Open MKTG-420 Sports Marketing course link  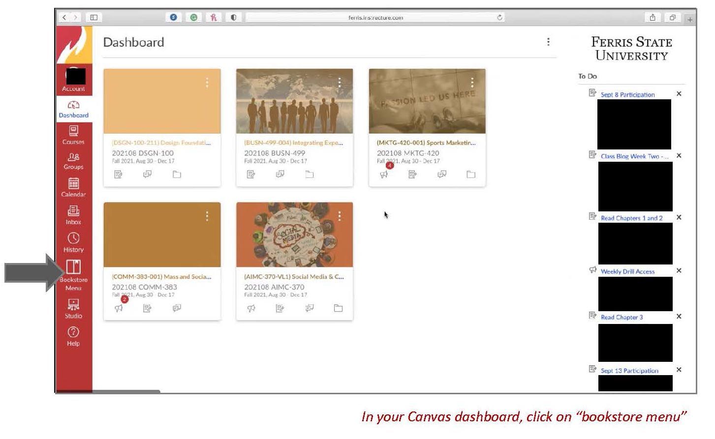426,143
